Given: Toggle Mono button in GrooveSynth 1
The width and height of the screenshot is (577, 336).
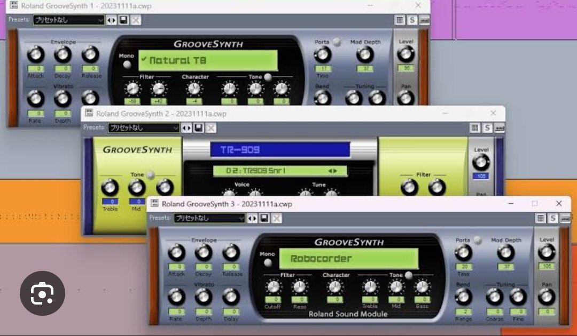Looking at the screenshot, I should click(x=127, y=65).
